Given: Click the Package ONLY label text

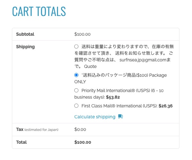Looking at the screenshot, I should pyautogui.click(x=121, y=78).
